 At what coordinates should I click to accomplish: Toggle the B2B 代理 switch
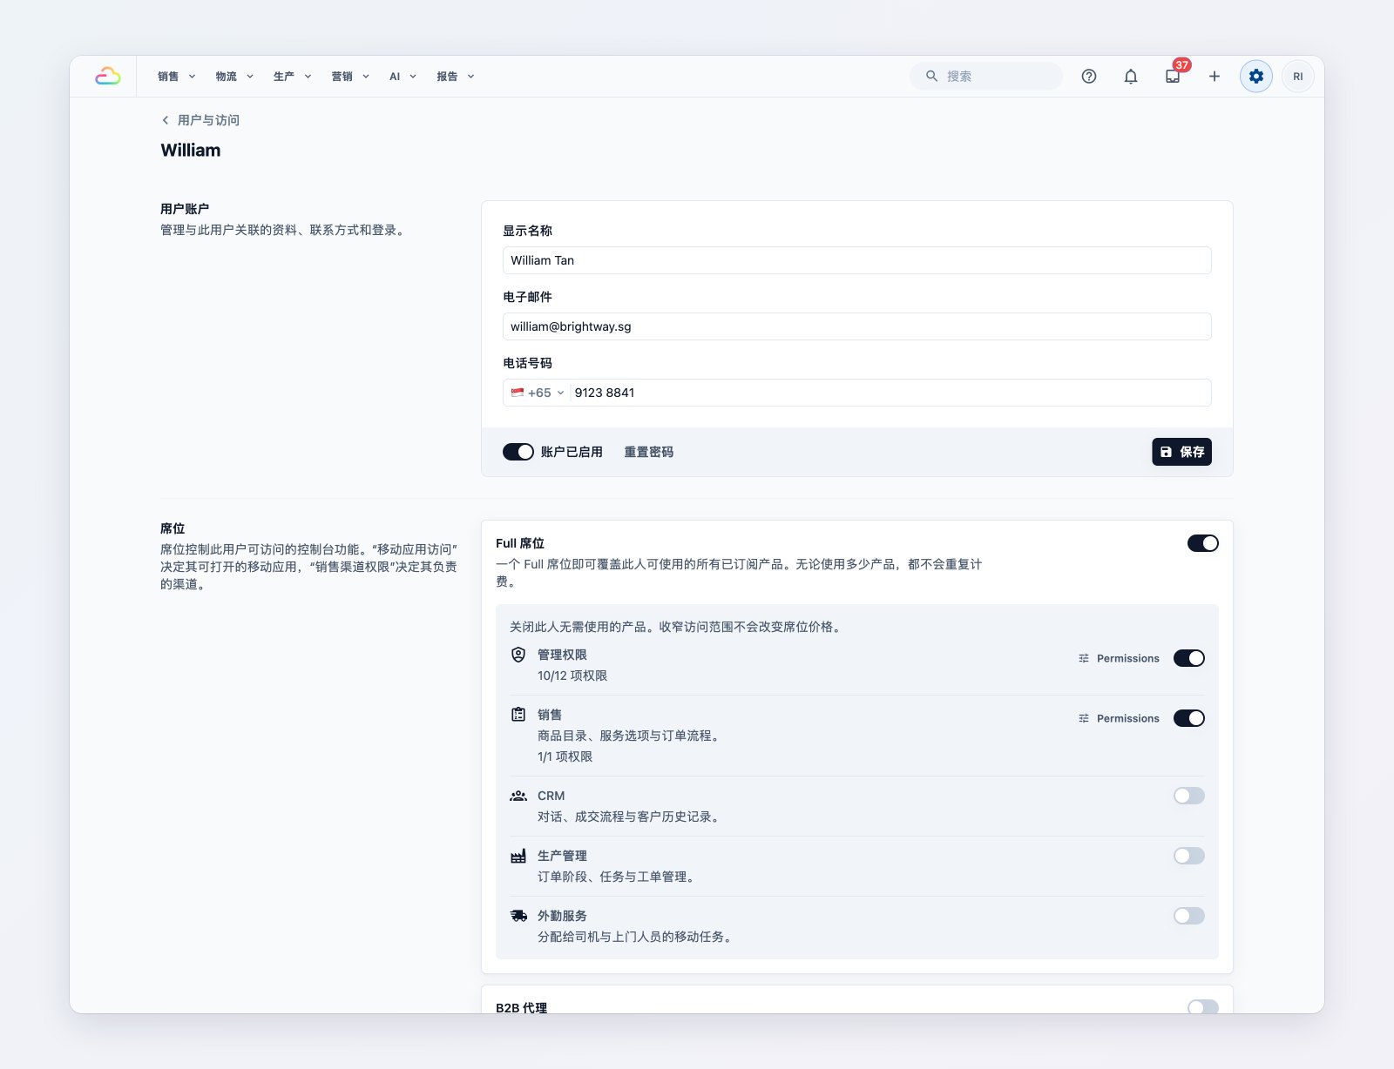(1203, 1007)
